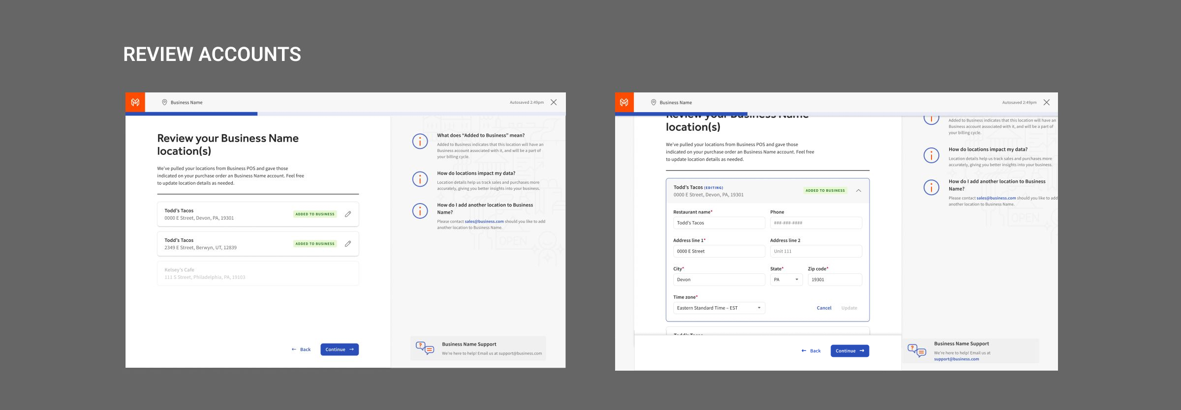Click pencil icon for the Berwyn, UT location
Viewport: 1181px width, 410px height.
[347, 244]
